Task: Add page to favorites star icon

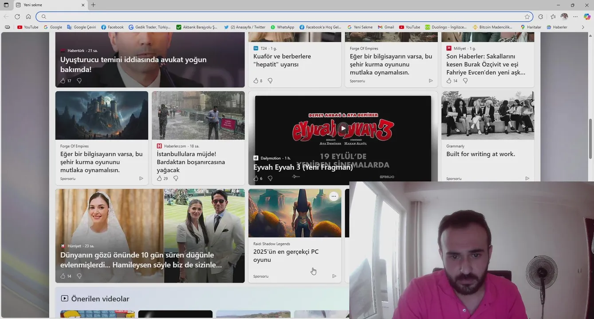Action: pyautogui.click(x=527, y=16)
